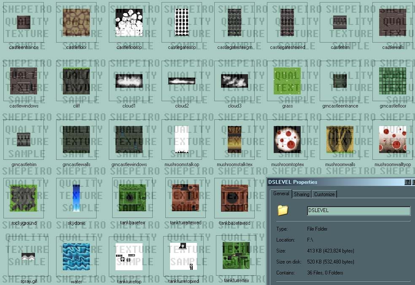Choose the tankturrettex thumbnail

coord(236,255)
